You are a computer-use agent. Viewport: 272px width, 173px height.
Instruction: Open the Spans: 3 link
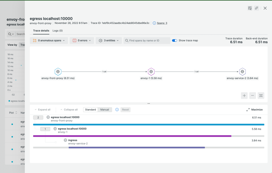[162, 23]
